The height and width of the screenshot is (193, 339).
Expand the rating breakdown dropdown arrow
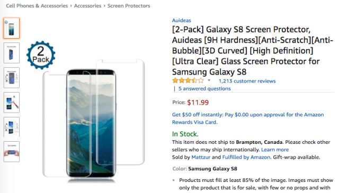209,80
